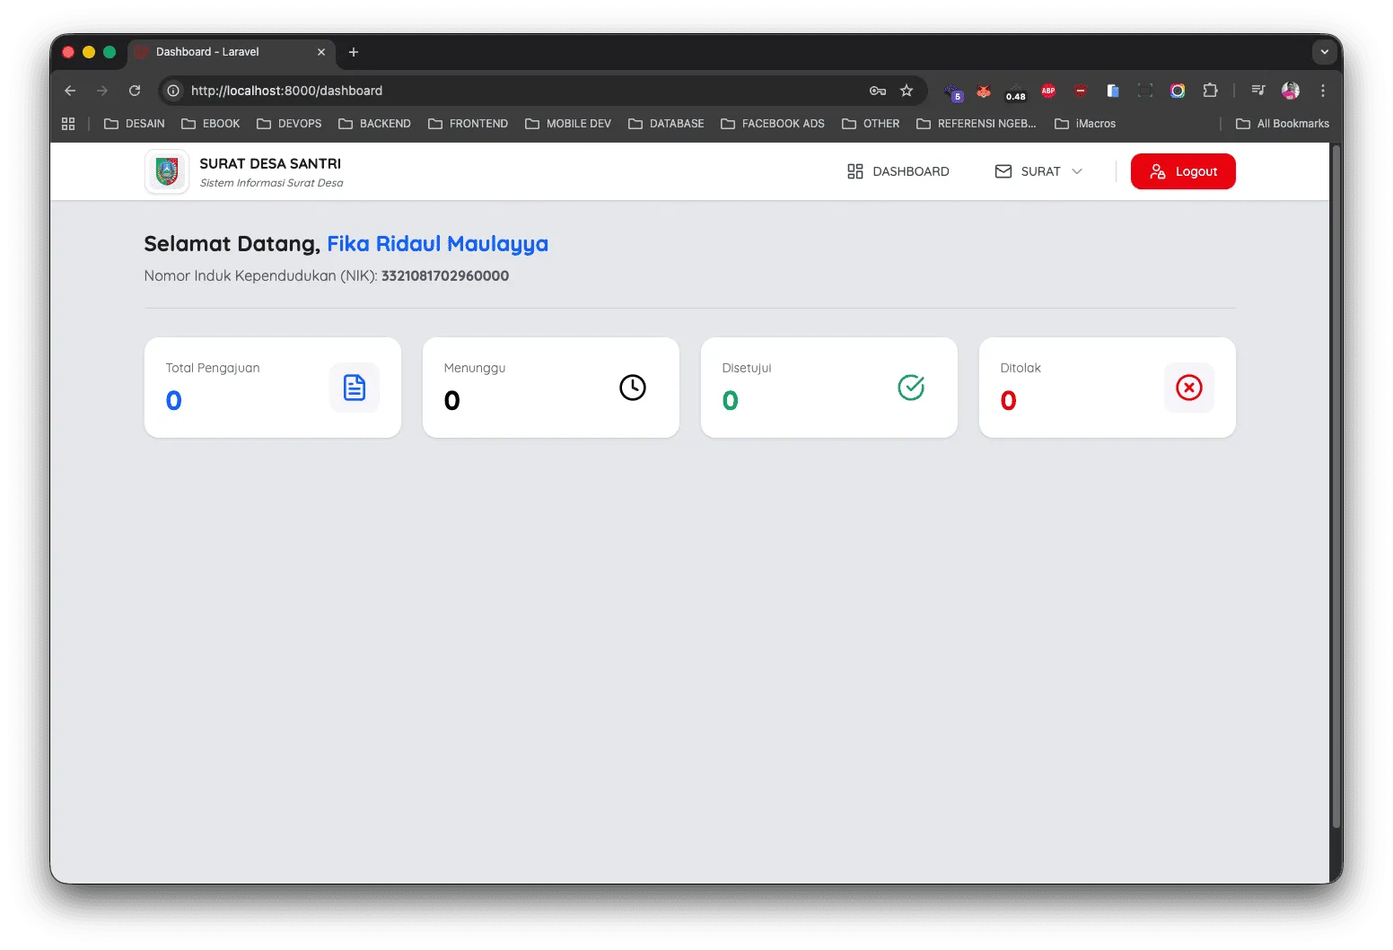
Task: Open the screenshot frame extension icon
Action: pyautogui.click(x=1145, y=91)
